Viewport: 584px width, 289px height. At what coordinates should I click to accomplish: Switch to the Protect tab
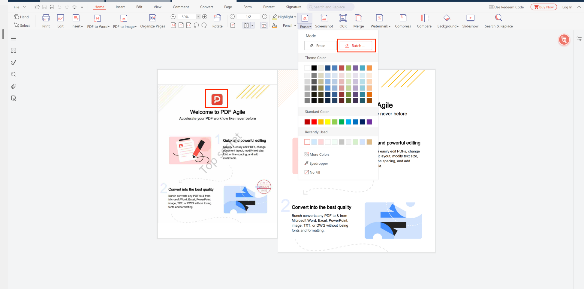click(x=269, y=7)
